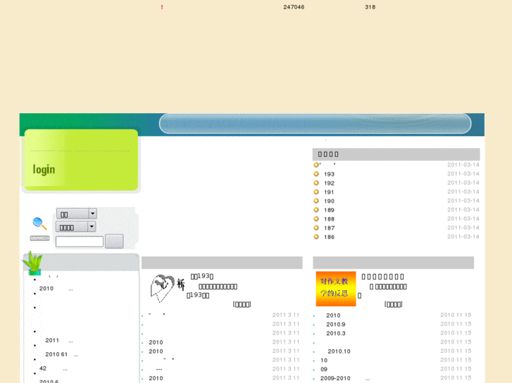Screen dimensions: 512x383
Task: Click the red exclamation mark at top
Action: coord(162,7)
